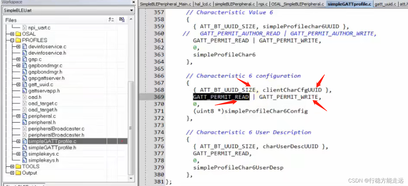Switch to the SimpleBLEPeripheral_Main.c tab

click(x=165, y=4)
